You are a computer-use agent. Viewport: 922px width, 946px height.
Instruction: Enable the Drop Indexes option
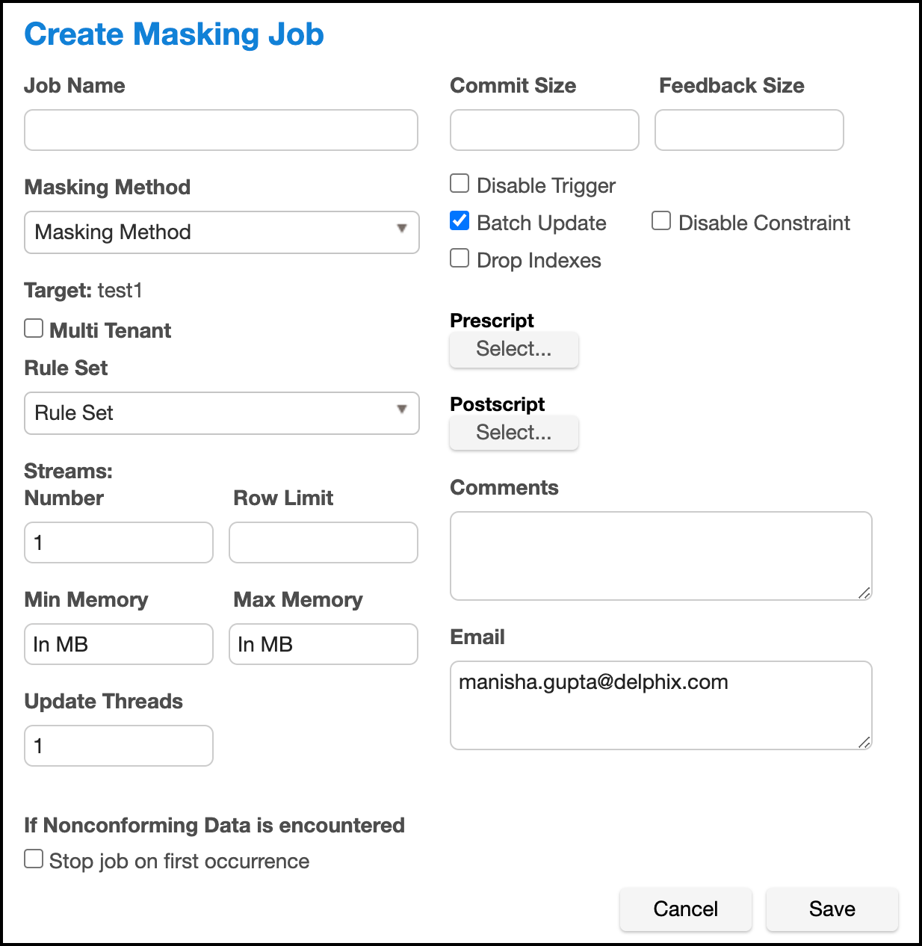460,259
